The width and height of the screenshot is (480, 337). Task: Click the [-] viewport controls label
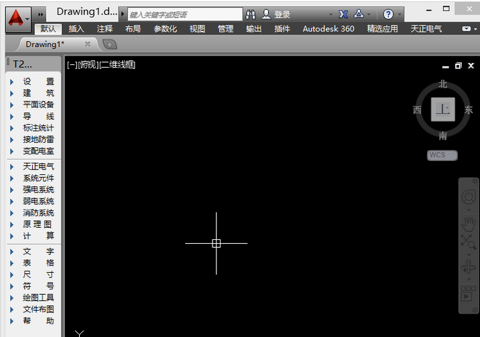72,65
